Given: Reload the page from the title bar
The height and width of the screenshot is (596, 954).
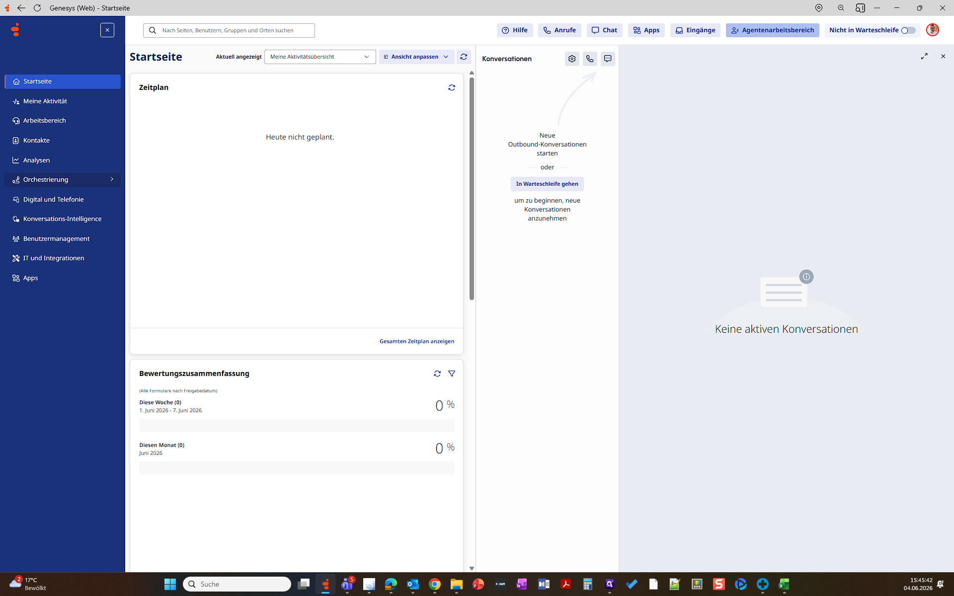Looking at the screenshot, I should point(37,8).
